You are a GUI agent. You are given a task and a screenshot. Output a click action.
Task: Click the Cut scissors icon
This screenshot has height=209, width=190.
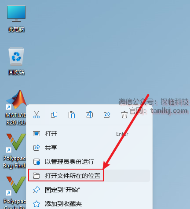[37, 115]
